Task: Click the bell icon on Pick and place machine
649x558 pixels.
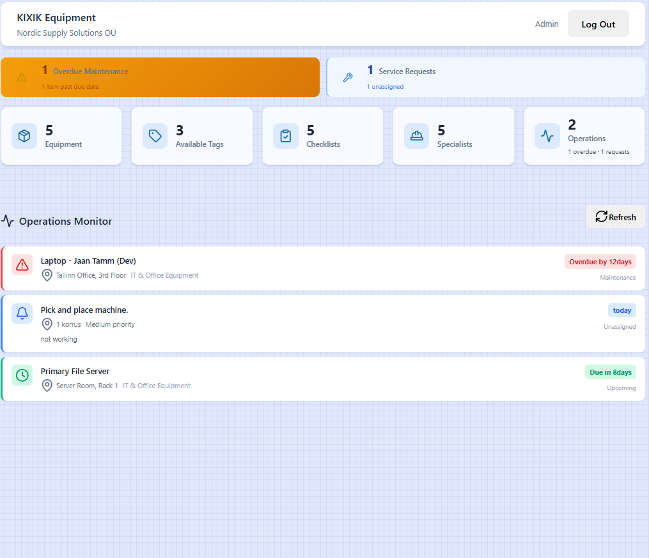Action: point(22,313)
